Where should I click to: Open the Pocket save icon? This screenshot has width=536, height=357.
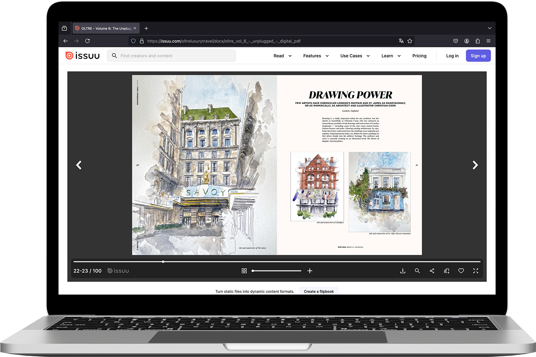(456, 41)
